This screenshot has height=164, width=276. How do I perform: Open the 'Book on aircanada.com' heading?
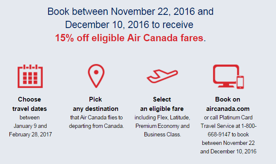[228, 104]
